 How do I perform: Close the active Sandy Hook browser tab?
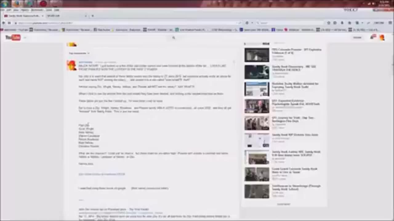pyautogui.click(x=42, y=16)
